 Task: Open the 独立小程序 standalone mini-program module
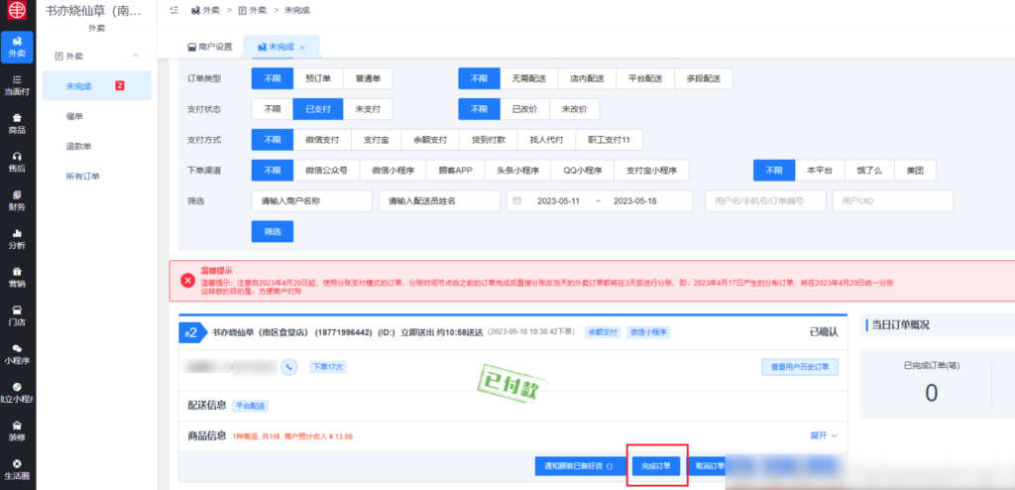click(18, 392)
